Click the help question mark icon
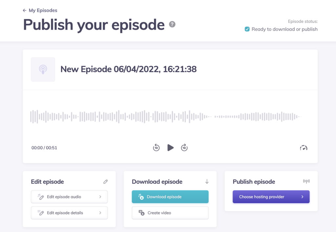Image resolution: width=336 pixels, height=232 pixels. point(172,25)
